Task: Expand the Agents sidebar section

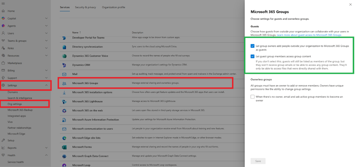Action: tap(46, 26)
